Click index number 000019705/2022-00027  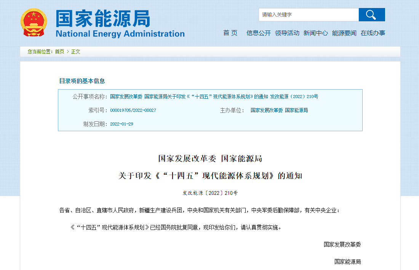[133, 110]
